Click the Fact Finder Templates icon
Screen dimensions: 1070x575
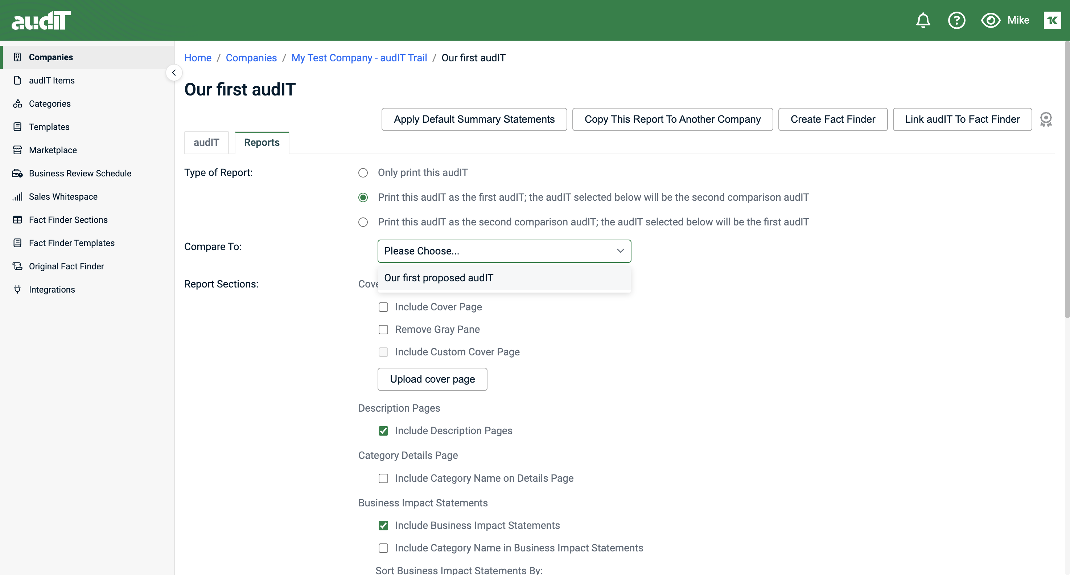coord(17,243)
